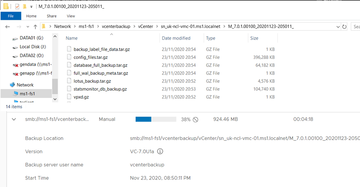Screen dimensions: 360x187
Task: Click the sidebar scroll down arrow
Action: pyautogui.click(x=55, y=99)
